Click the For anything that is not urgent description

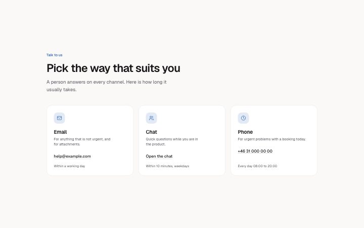coord(82,142)
